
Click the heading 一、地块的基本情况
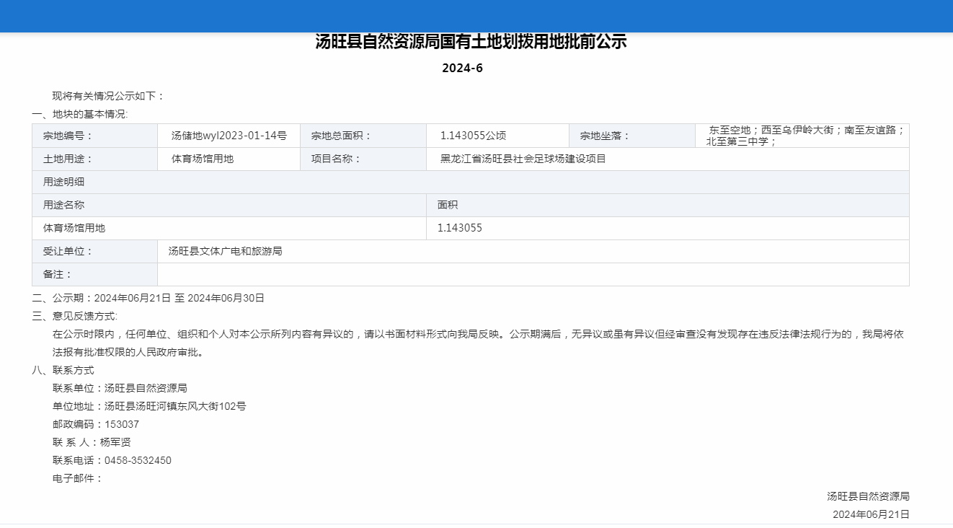pyautogui.click(x=80, y=114)
